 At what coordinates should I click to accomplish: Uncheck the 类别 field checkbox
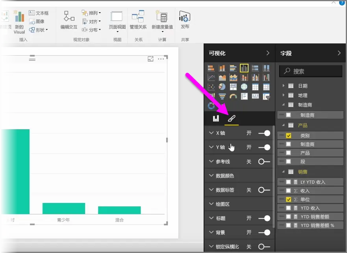[x=289, y=136]
